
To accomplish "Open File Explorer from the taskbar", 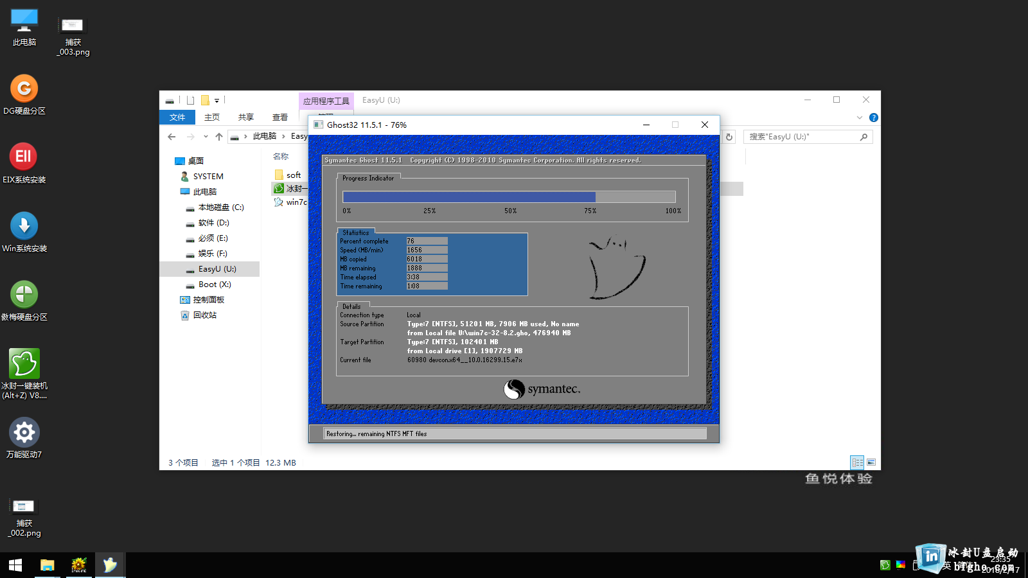I will (x=47, y=565).
